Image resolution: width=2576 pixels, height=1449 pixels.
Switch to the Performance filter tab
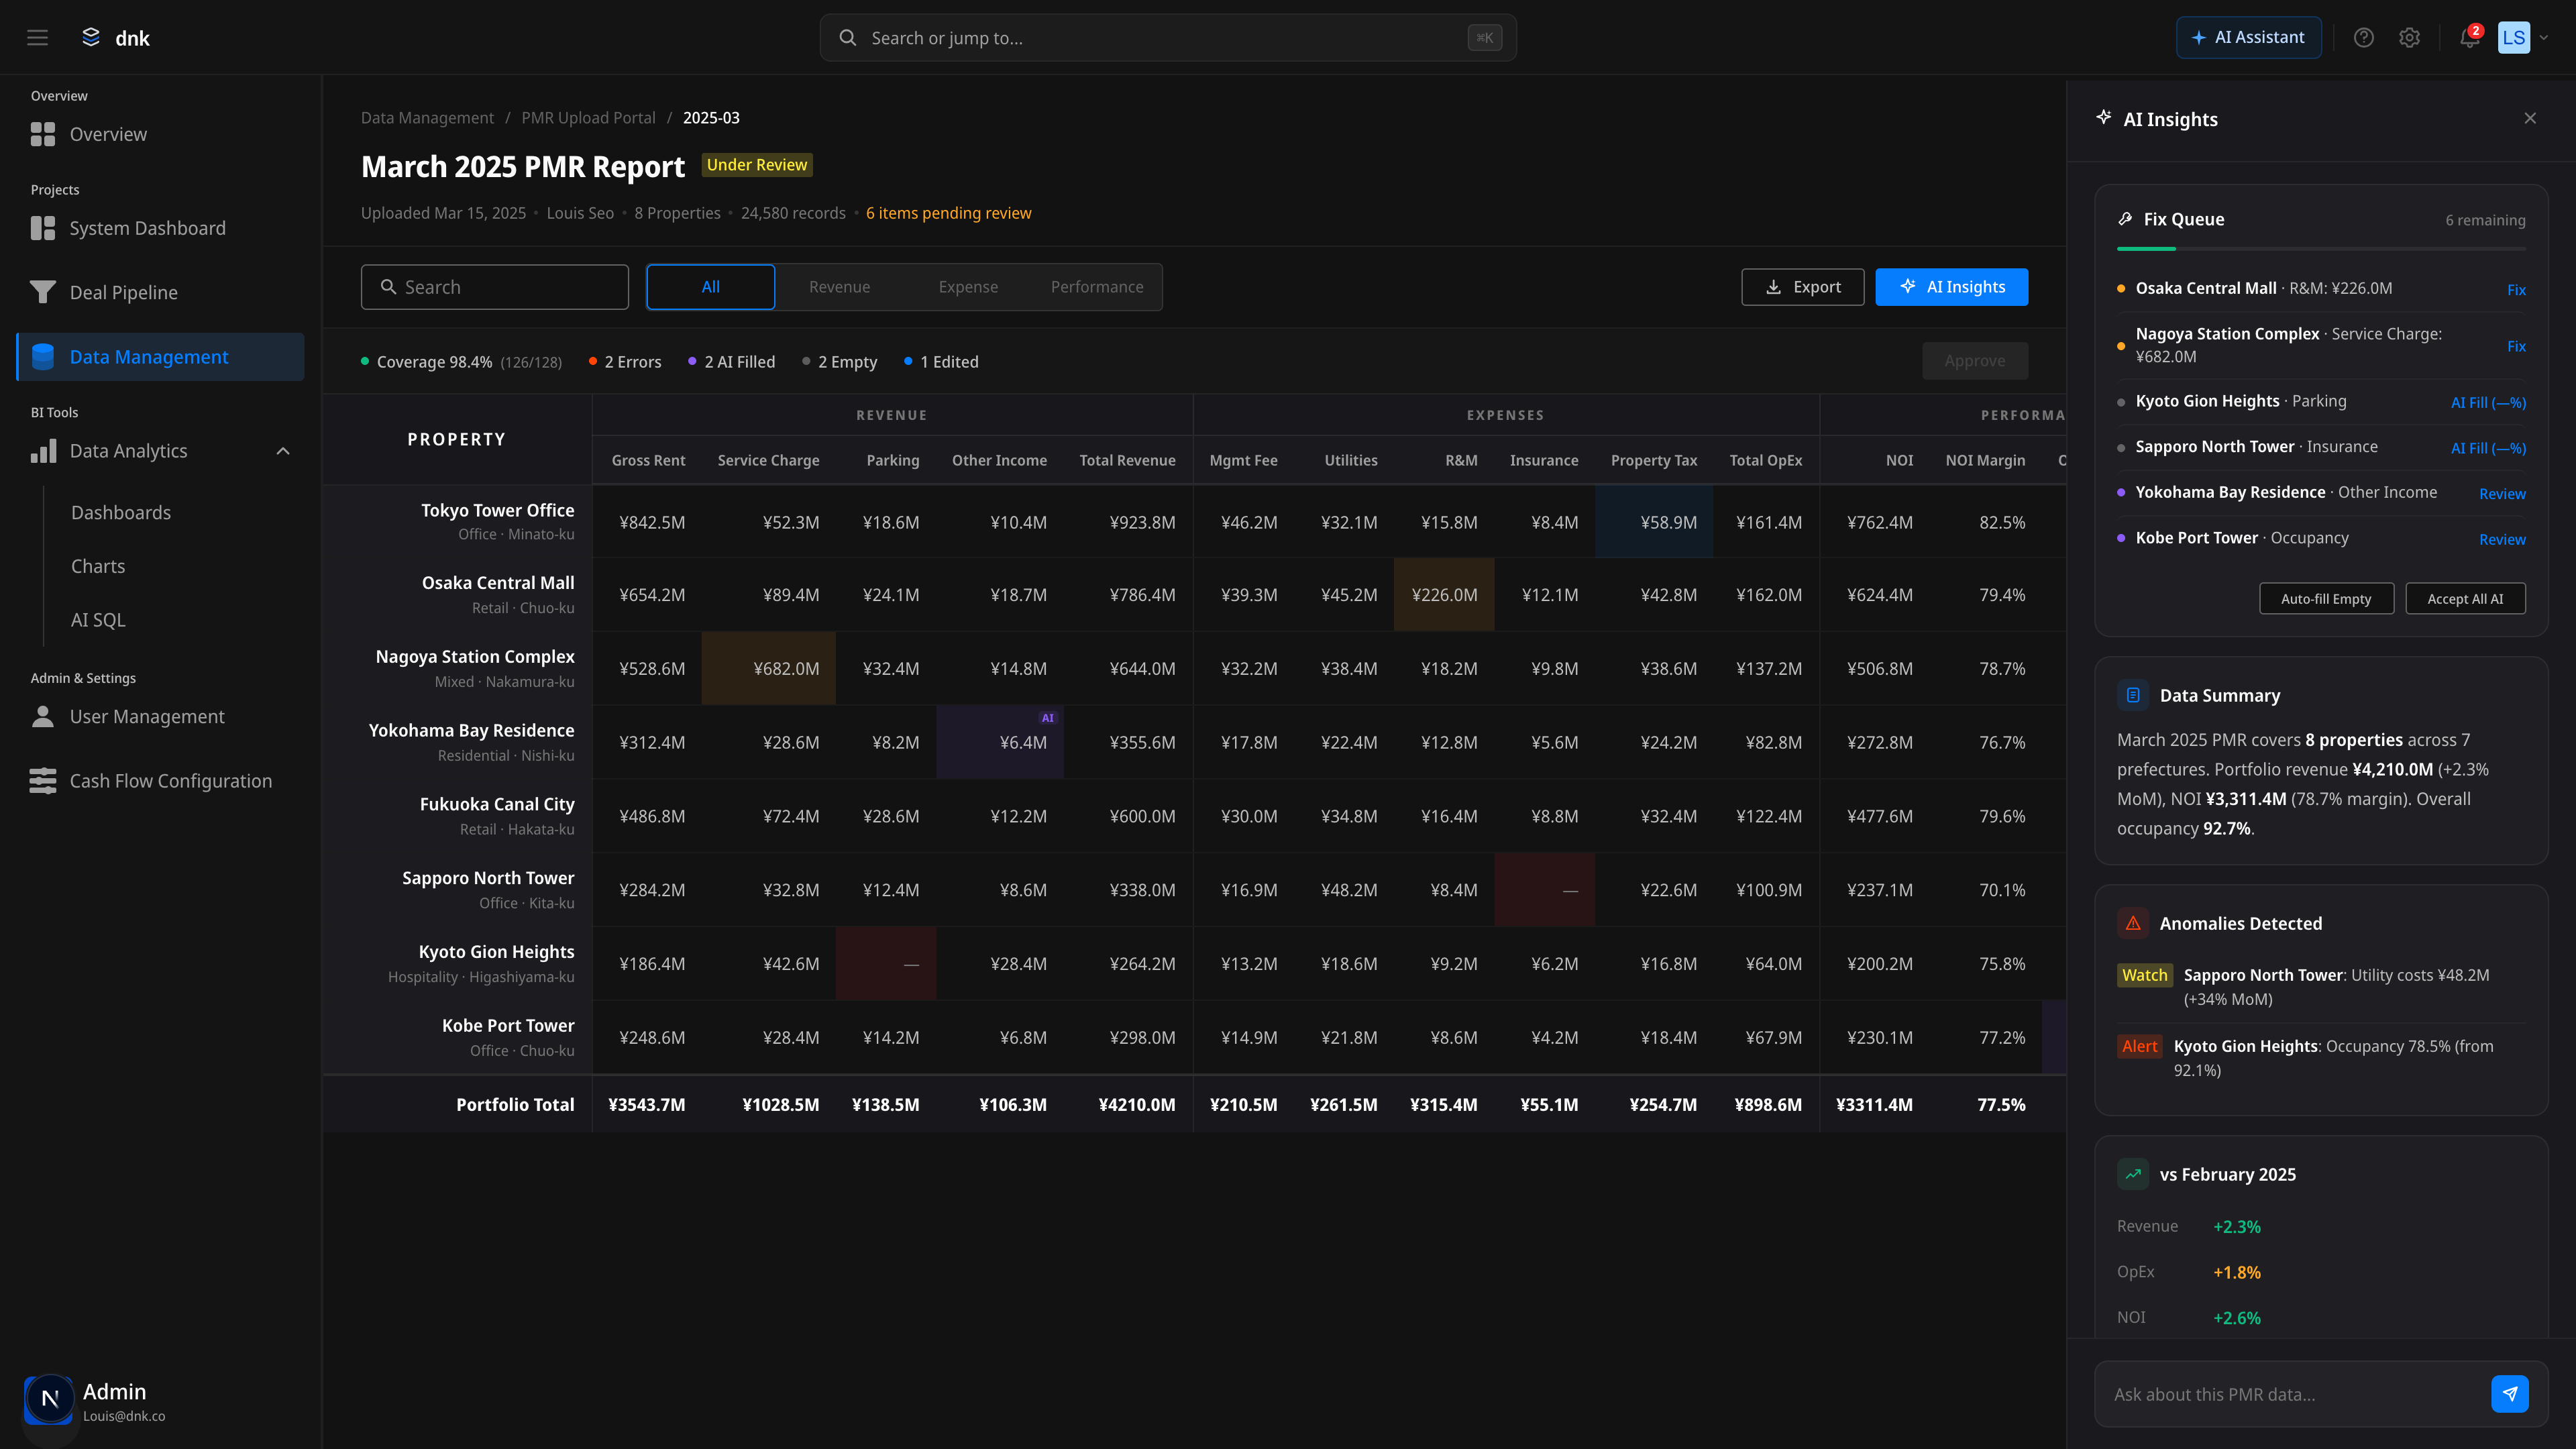point(1096,287)
